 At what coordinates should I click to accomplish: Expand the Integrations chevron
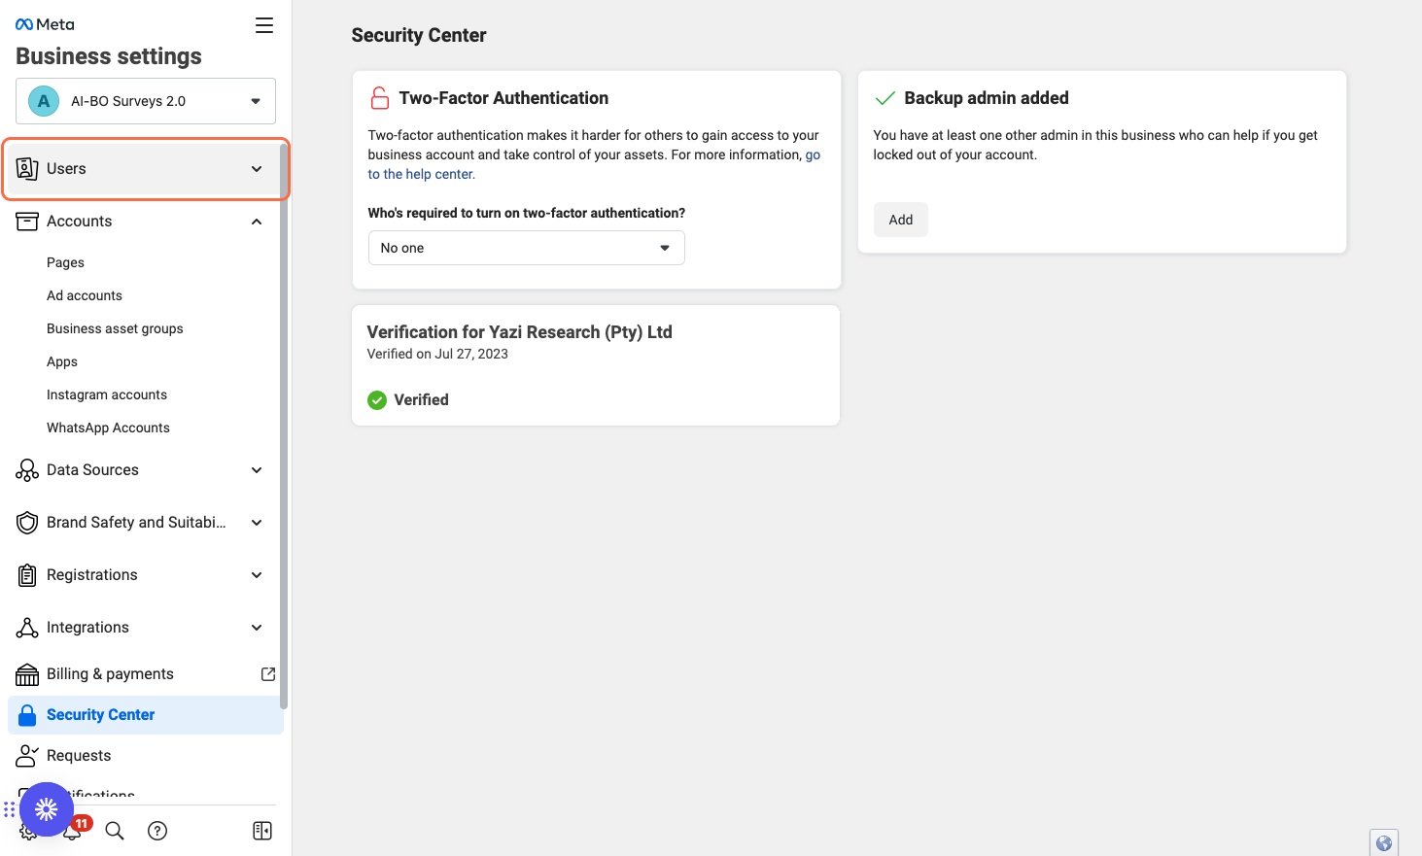257,628
